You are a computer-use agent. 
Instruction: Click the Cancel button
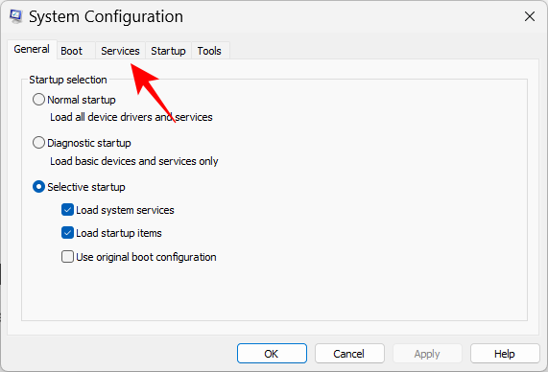coord(349,354)
